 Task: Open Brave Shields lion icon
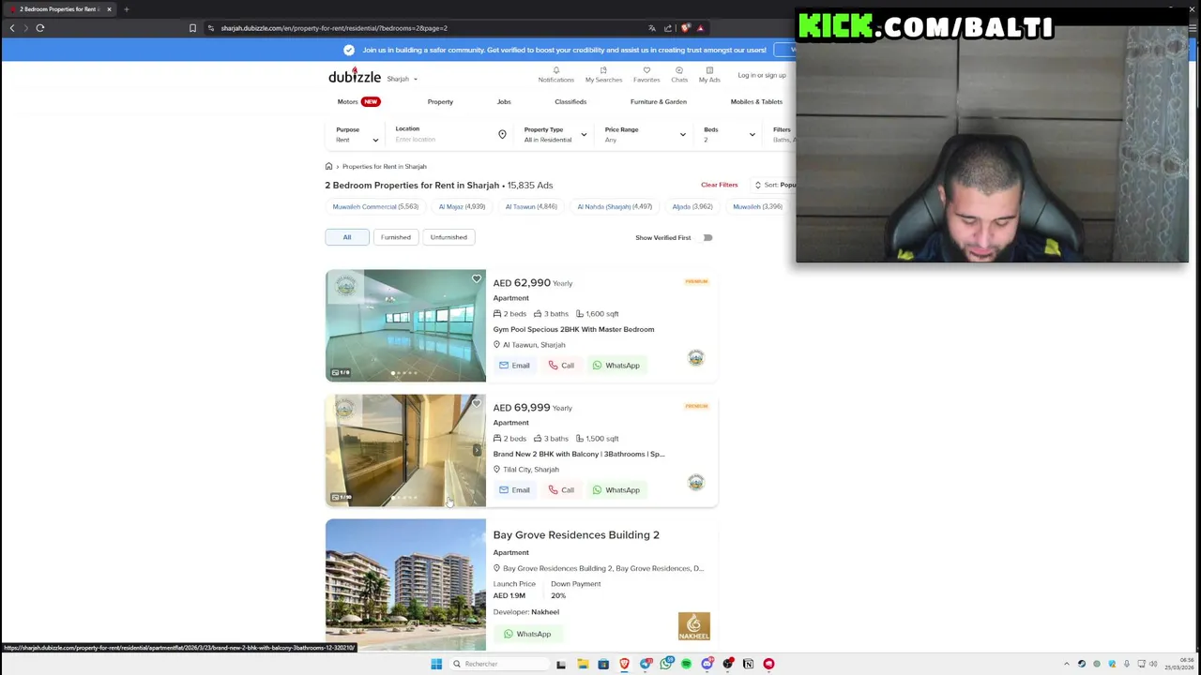686,28
